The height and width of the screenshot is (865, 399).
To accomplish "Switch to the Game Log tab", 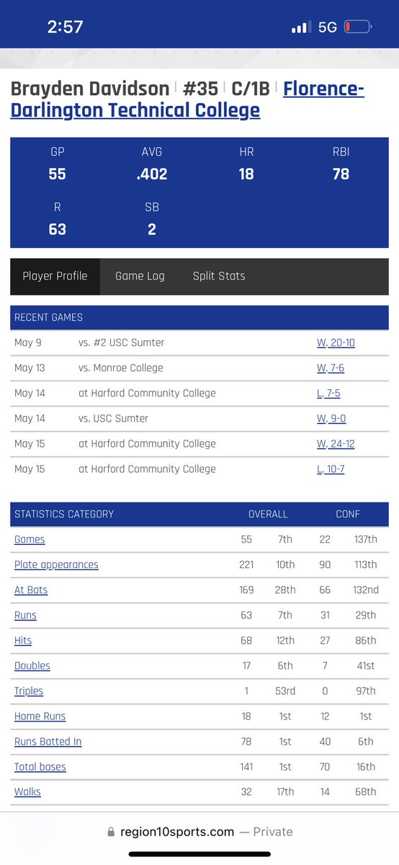I will pyautogui.click(x=140, y=276).
